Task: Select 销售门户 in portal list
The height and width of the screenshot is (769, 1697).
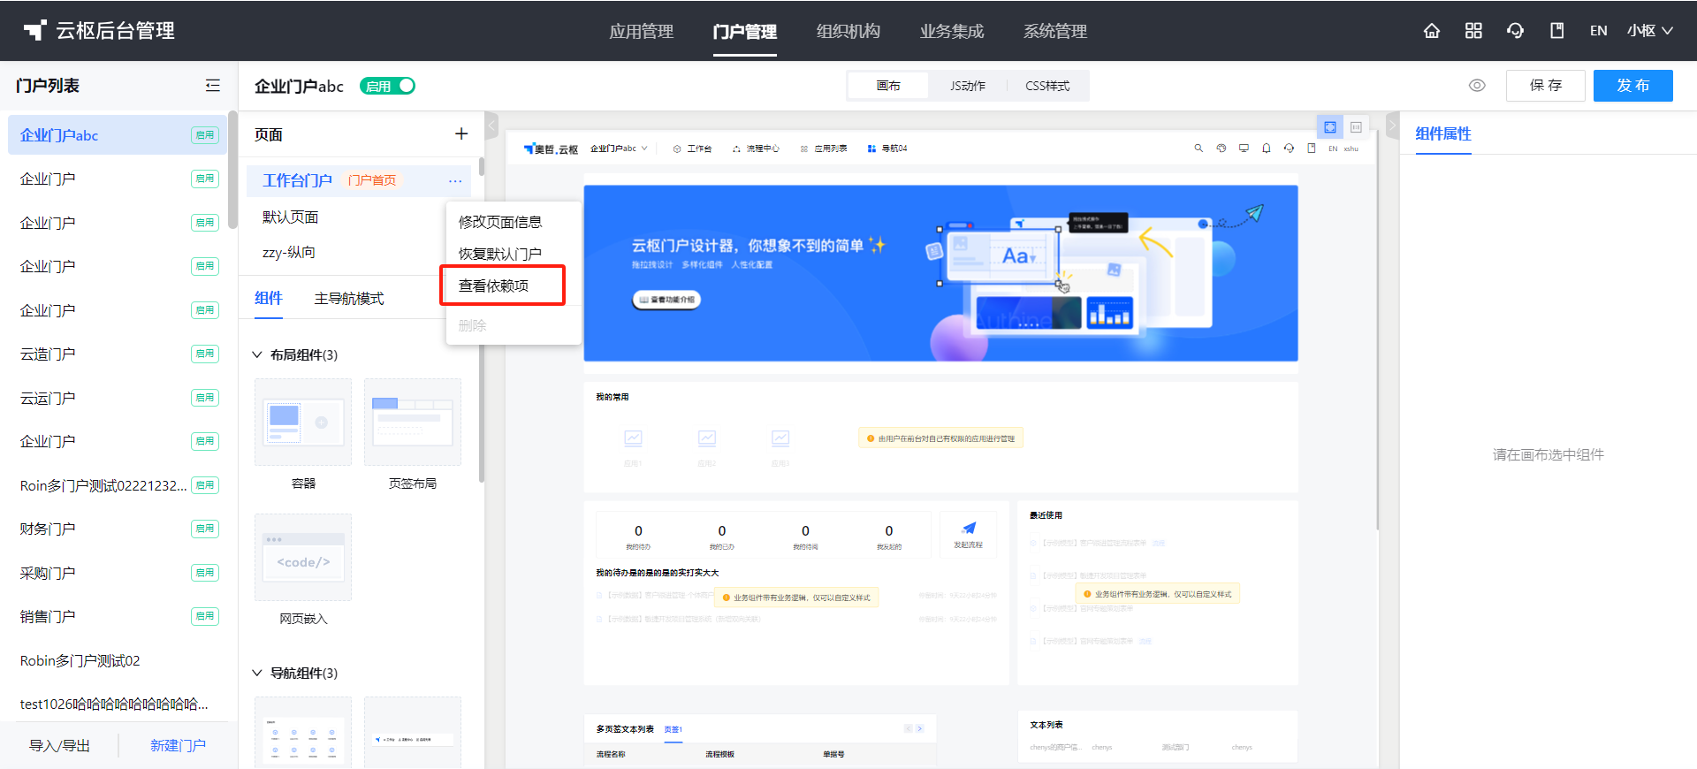Action: tap(118, 616)
